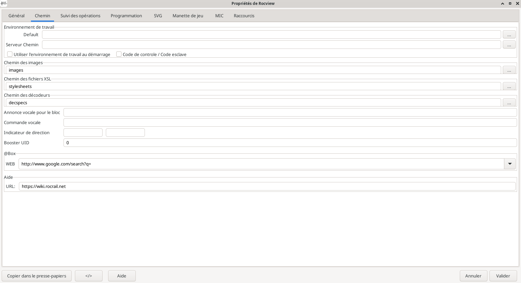Click Annuler to cancel changes
Viewport: 521px width, 283px height.
(473, 276)
